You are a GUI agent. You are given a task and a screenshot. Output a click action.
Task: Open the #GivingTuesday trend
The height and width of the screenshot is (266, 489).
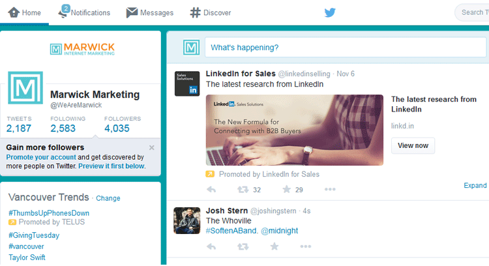pyautogui.click(x=34, y=235)
